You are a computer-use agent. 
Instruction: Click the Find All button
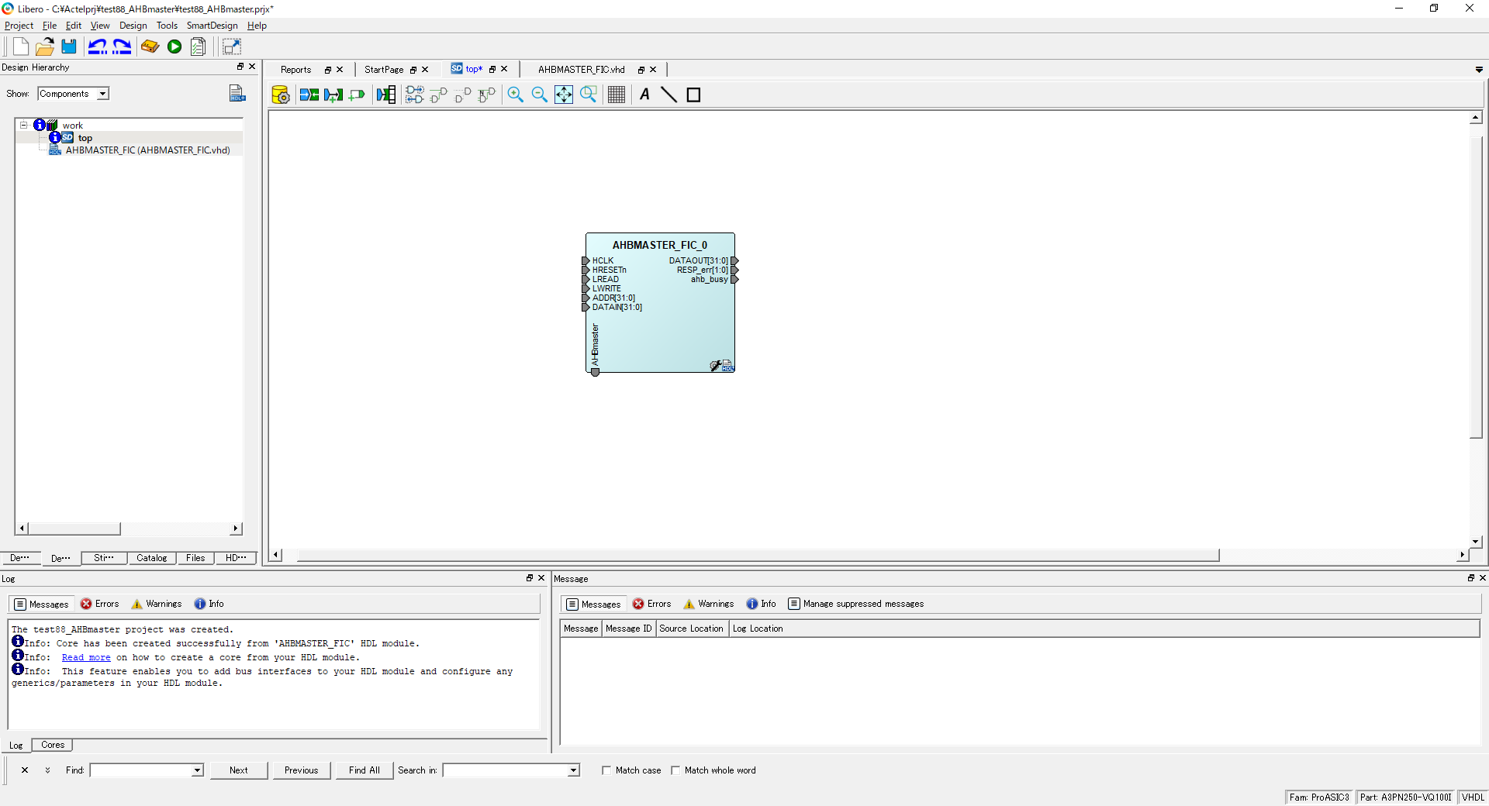coord(364,770)
